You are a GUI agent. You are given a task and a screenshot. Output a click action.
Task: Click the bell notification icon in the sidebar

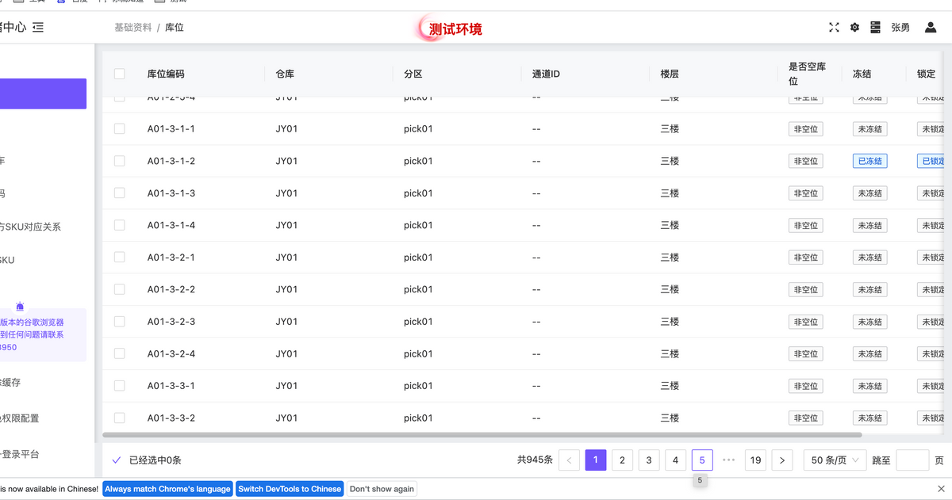point(20,307)
